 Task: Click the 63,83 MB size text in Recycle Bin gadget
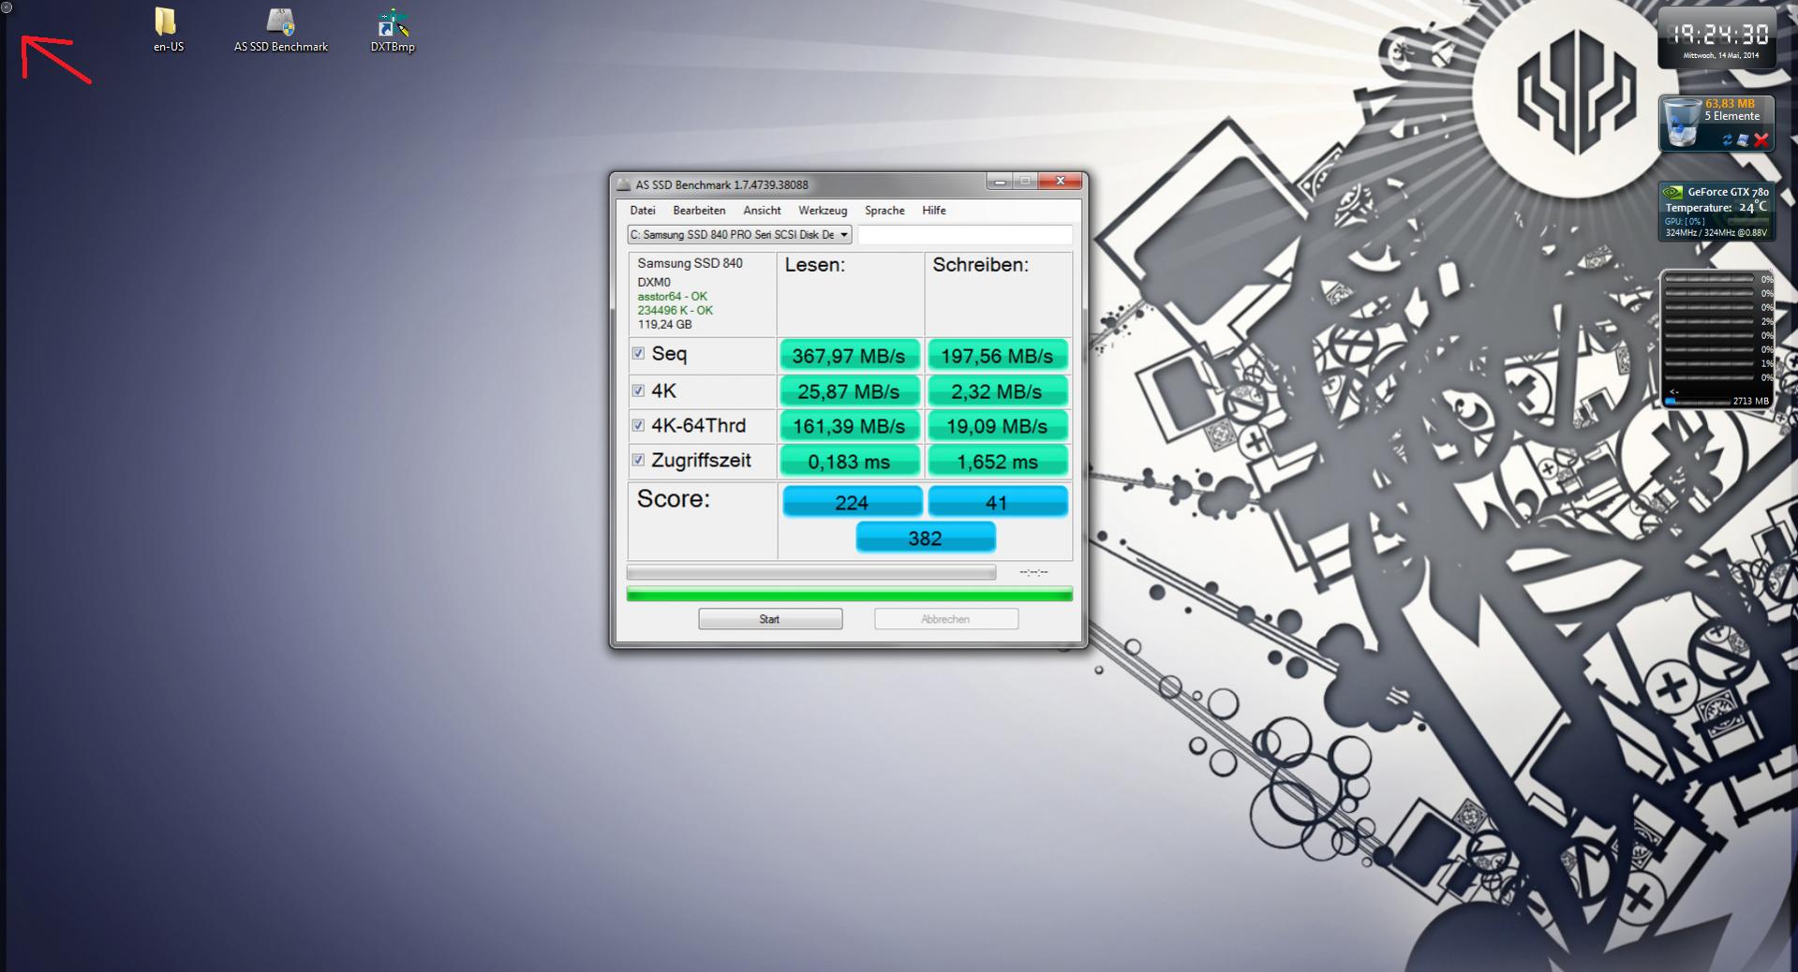pos(1730,104)
